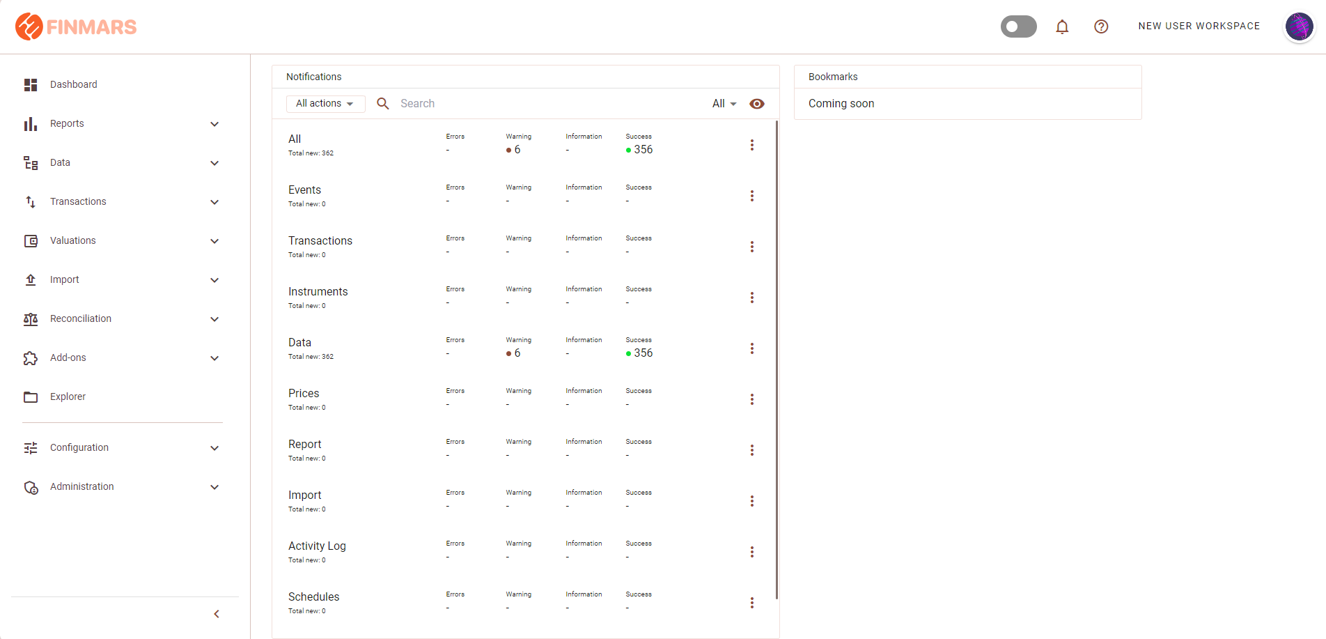Select Valuations label in the sidebar
1326x639 pixels.
click(73, 240)
